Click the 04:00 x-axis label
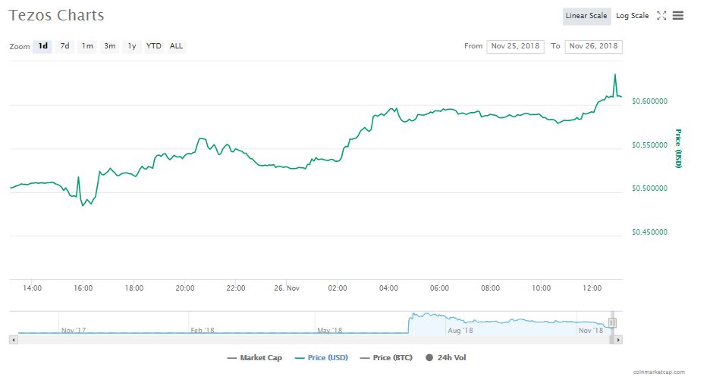Screen dimensions: 710x389 pyautogui.click(x=388, y=288)
